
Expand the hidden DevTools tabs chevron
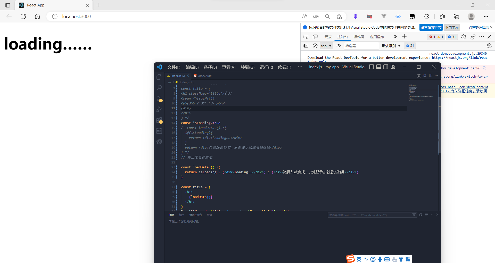[x=395, y=37]
